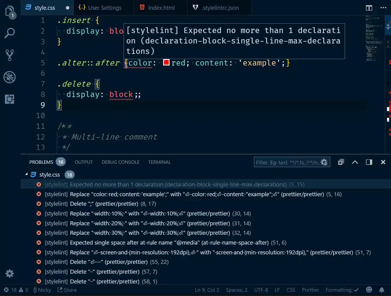Select the width:20% replace problem
The height and width of the screenshot is (296, 391).
[205, 223]
